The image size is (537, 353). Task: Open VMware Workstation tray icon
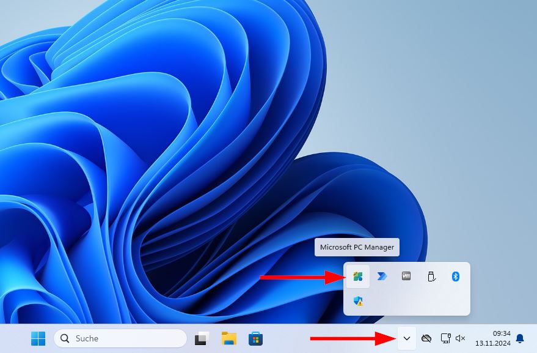coord(407,277)
